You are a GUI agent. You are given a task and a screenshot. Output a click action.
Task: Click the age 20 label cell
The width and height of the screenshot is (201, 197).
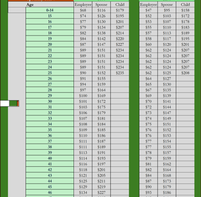tap(50, 45)
